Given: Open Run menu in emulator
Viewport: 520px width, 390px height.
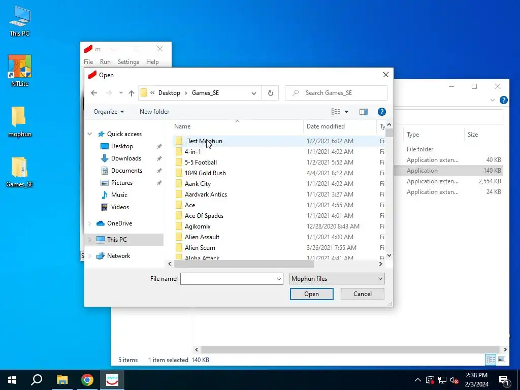Looking at the screenshot, I should (x=105, y=62).
